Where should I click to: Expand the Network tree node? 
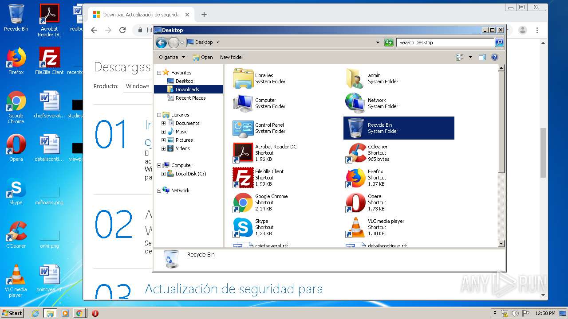pyautogui.click(x=159, y=191)
